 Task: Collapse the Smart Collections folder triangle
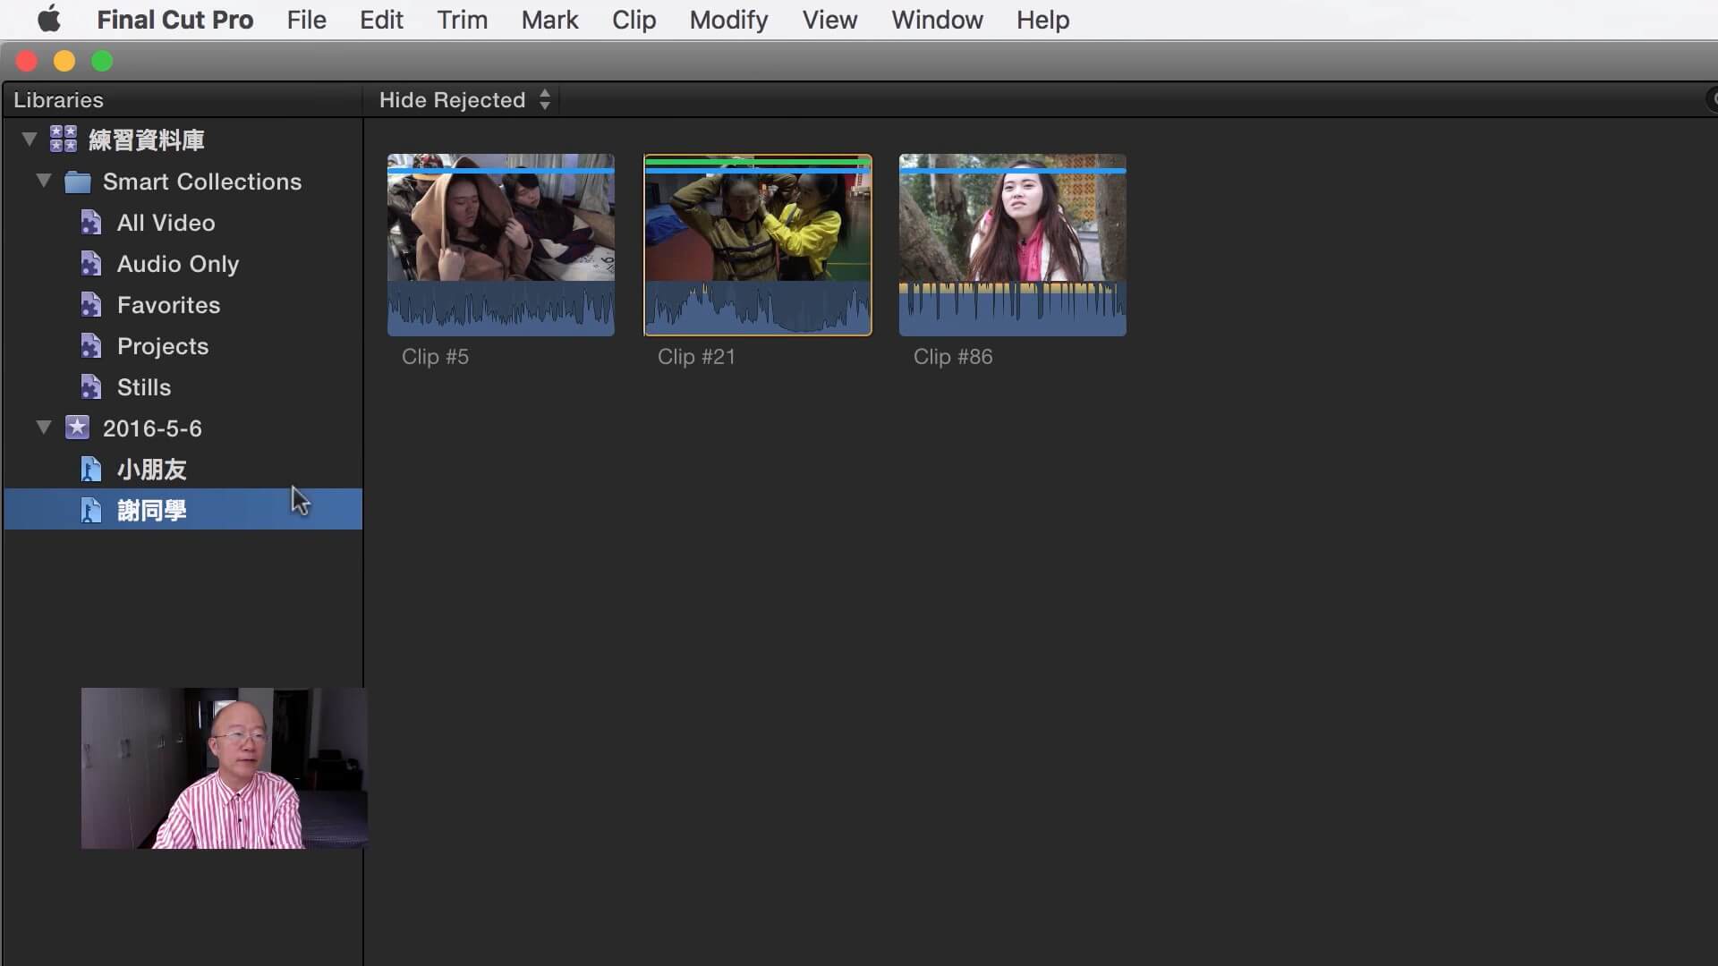(44, 181)
